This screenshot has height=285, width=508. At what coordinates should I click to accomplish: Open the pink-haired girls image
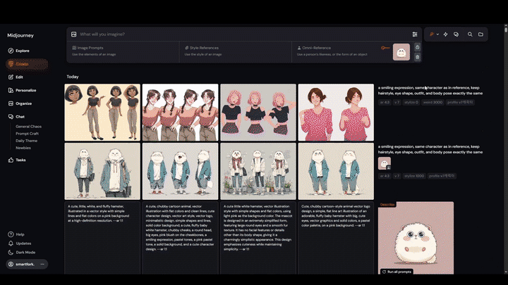[x=258, y=113]
